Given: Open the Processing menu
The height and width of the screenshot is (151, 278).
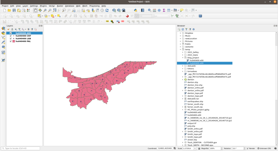Looking at the screenshot, I should click(x=94, y=6).
